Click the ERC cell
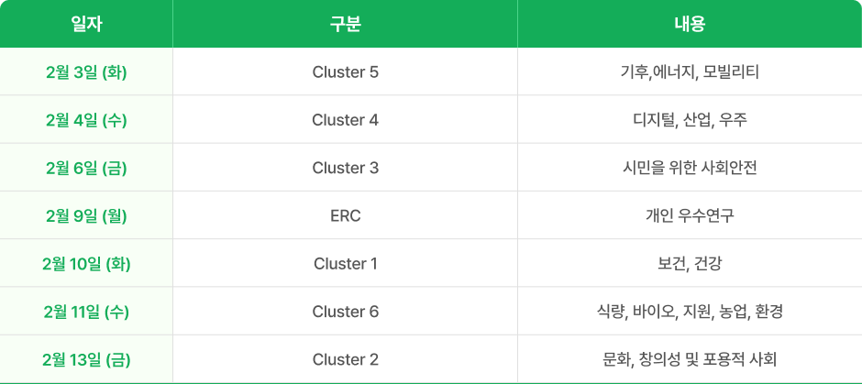The image size is (862, 384). [345, 216]
